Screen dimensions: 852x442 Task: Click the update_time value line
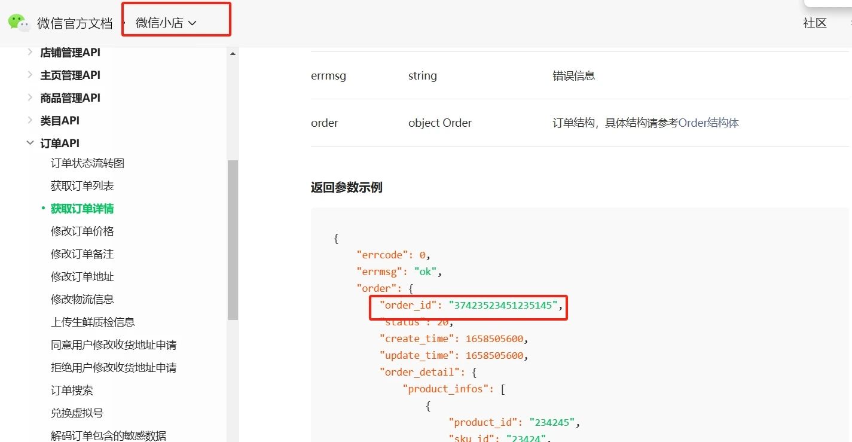point(454,356)
